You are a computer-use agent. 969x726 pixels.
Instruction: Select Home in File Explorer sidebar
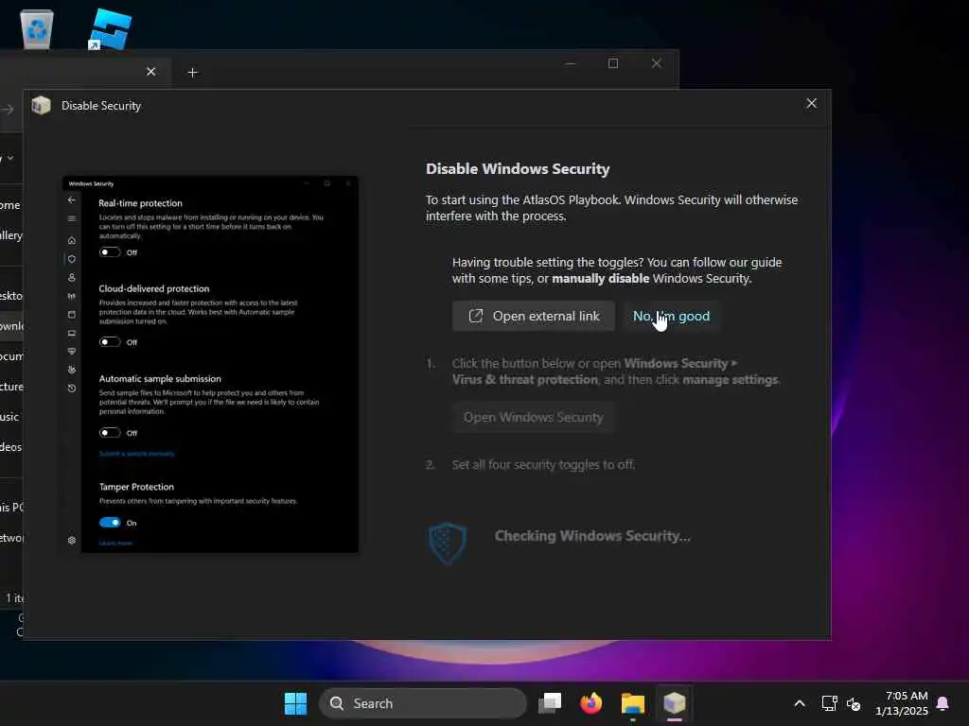tap(9, 205)
